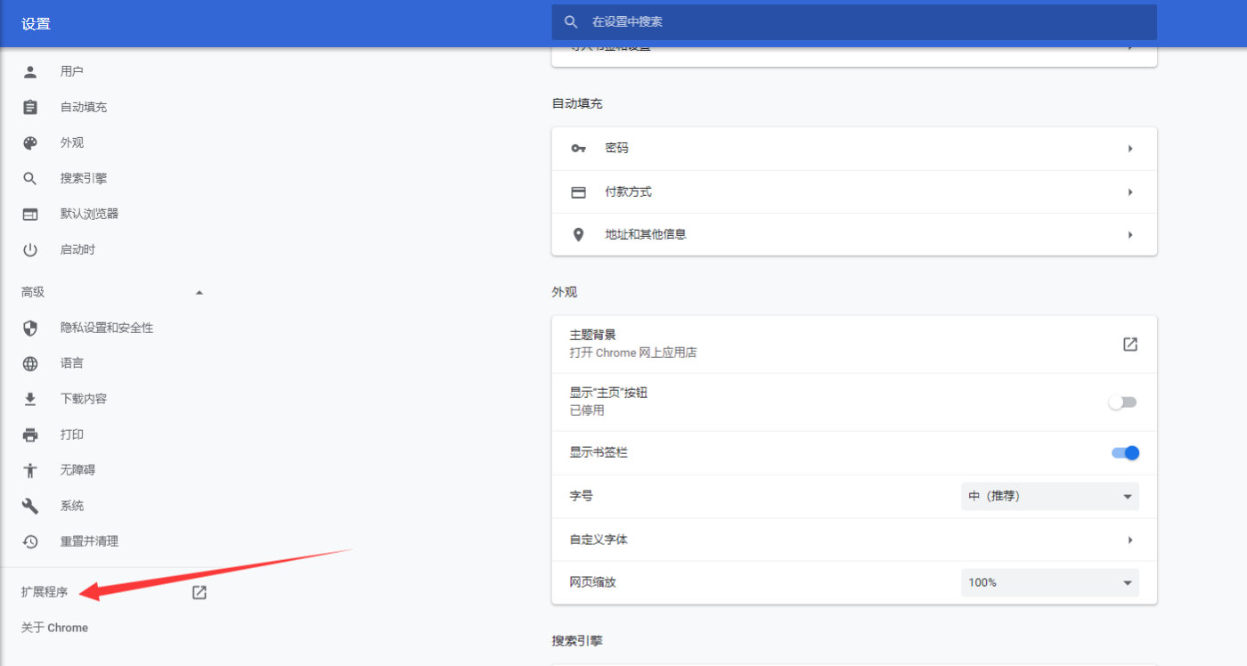Open the 字号 dropdown showing 中（推荐）
Viewport: 1247px width, 666px height.
point(1050,496)
